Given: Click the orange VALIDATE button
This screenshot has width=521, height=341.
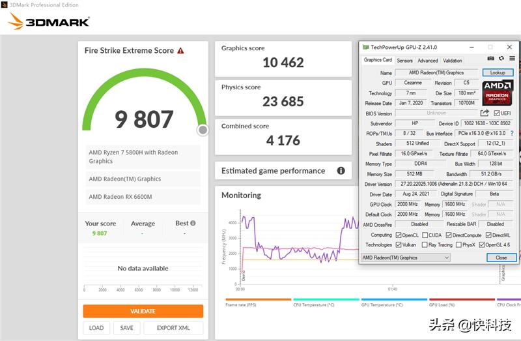Looking at the screenshot, I should point(143,311).
